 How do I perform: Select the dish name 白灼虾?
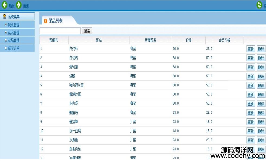pos(74,49)
